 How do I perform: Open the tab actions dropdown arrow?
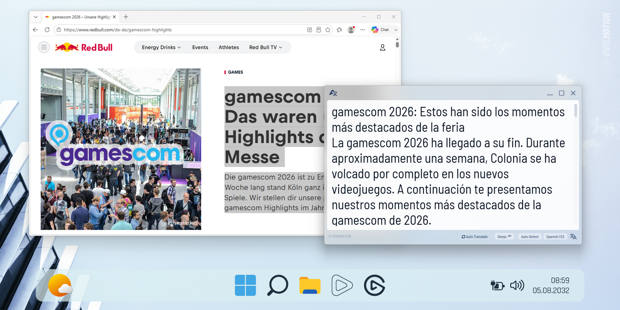pyautogui.click(x=36, y=17)
